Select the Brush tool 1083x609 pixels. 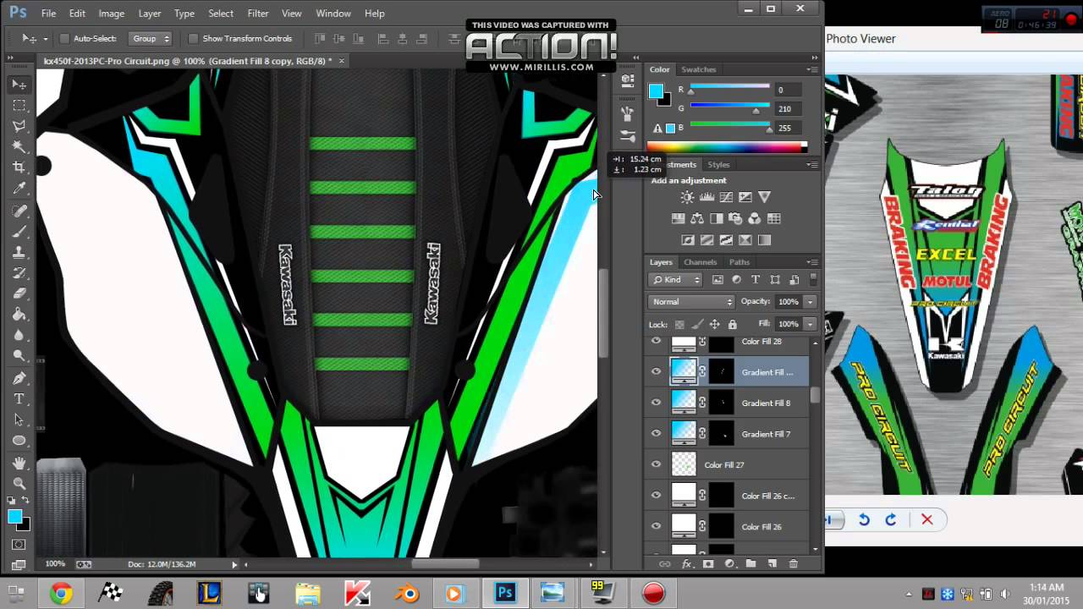tap(19, 232)
